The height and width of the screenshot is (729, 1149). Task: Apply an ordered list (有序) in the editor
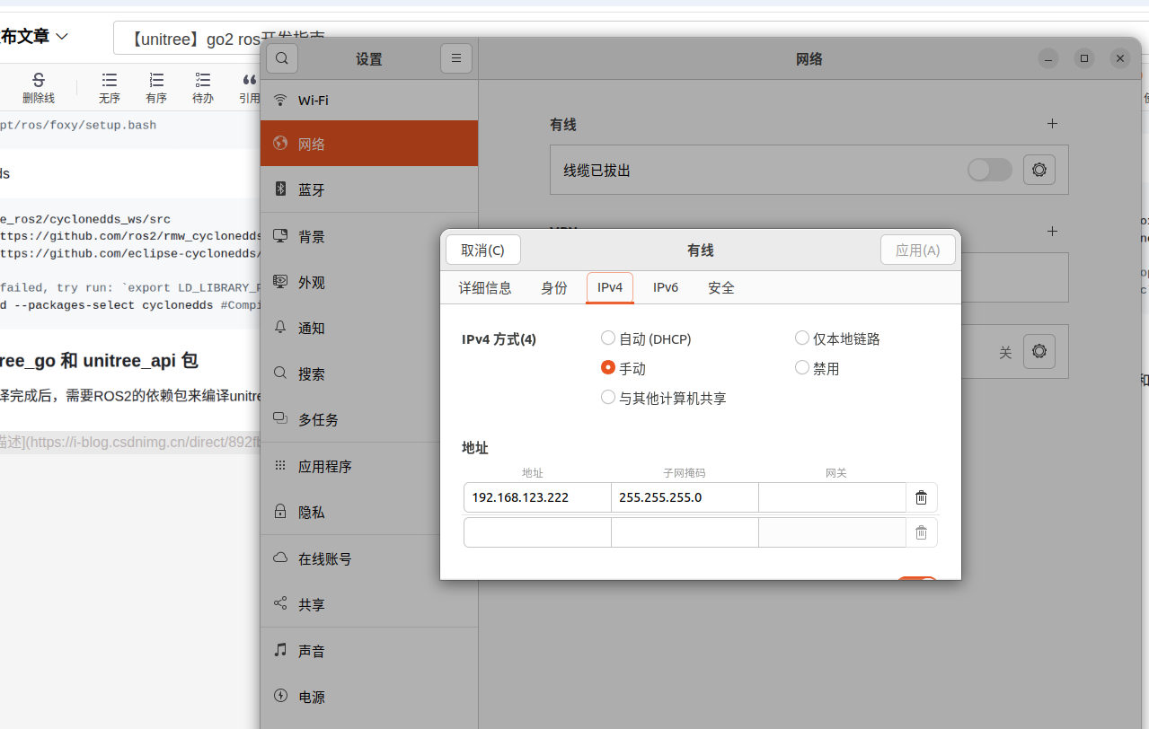click(x=155, y=87)
